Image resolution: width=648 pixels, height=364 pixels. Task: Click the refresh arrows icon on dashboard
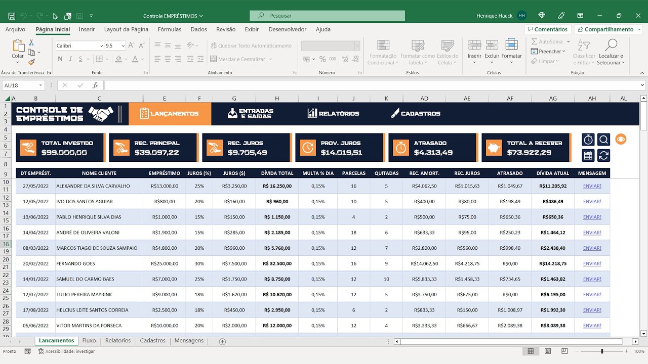(x=603, y=155)
